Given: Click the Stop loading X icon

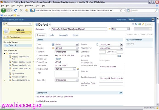Looking at the screenshot, I should coord(21,10).
